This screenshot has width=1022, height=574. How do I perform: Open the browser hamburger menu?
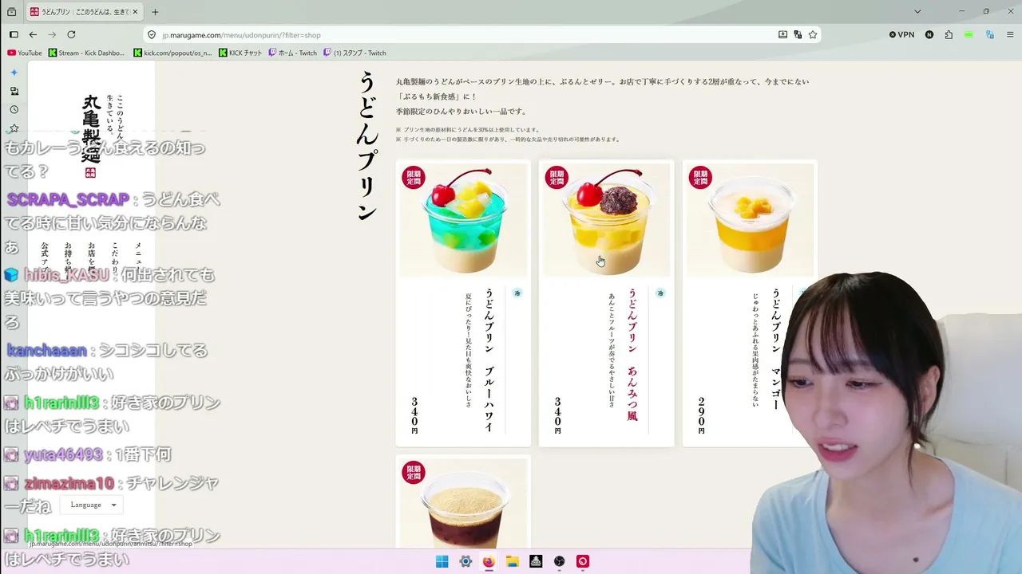coord(1009,35)
